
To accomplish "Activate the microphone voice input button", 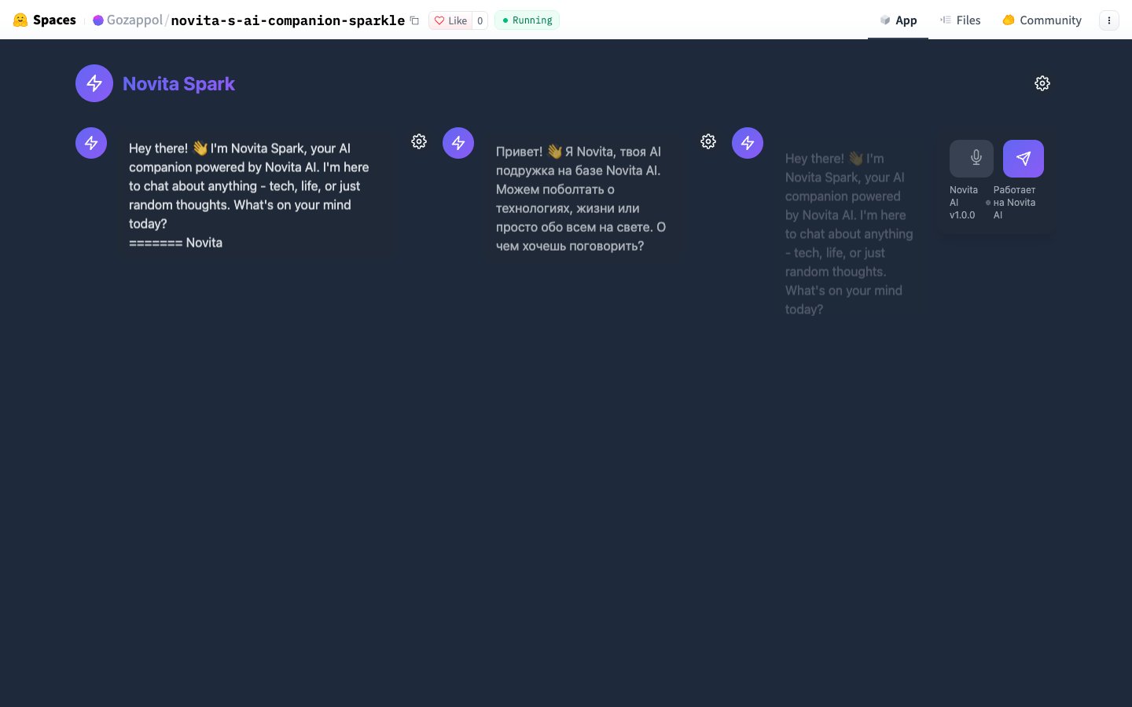I will [972, 159].
